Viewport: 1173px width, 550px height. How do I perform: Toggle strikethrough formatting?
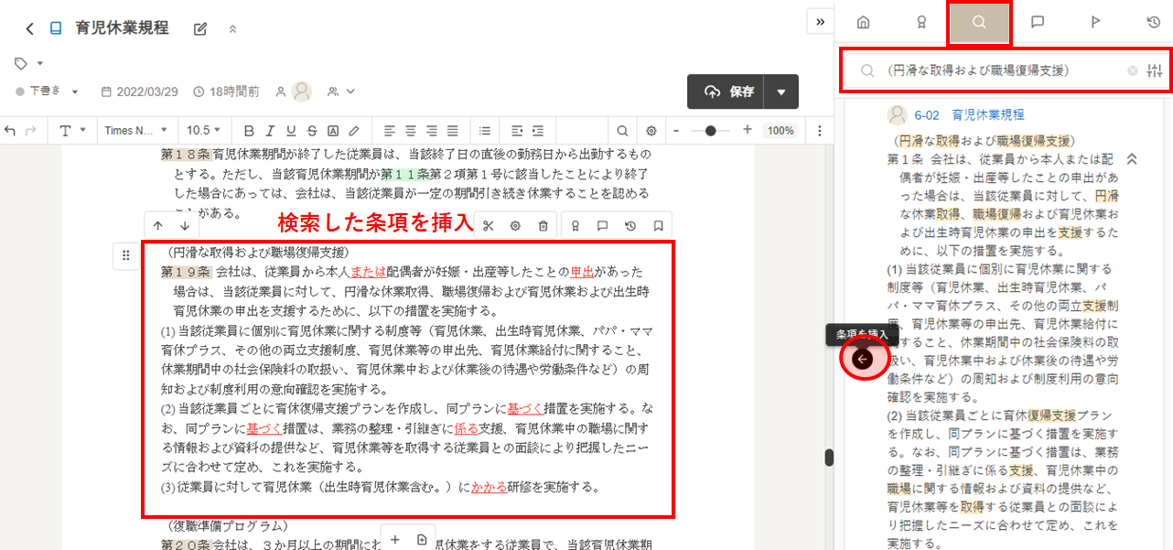tap(312, 131)
